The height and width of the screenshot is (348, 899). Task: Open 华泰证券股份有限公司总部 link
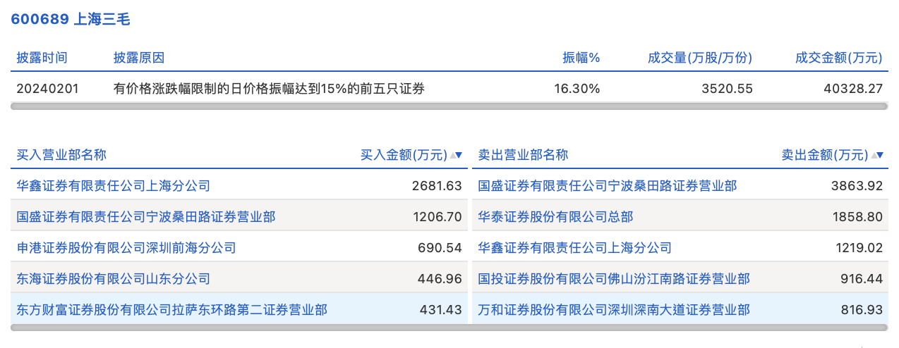(x=555, y=217)
